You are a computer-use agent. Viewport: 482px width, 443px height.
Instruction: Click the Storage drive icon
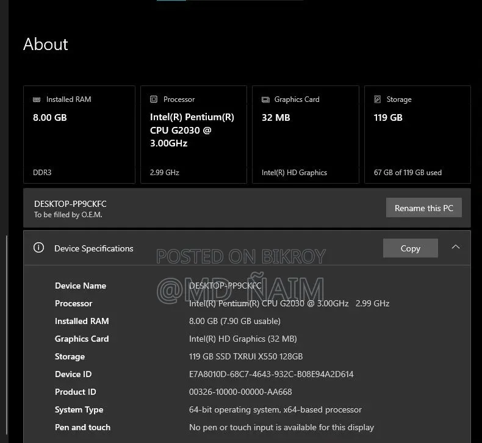pos(378,99)
